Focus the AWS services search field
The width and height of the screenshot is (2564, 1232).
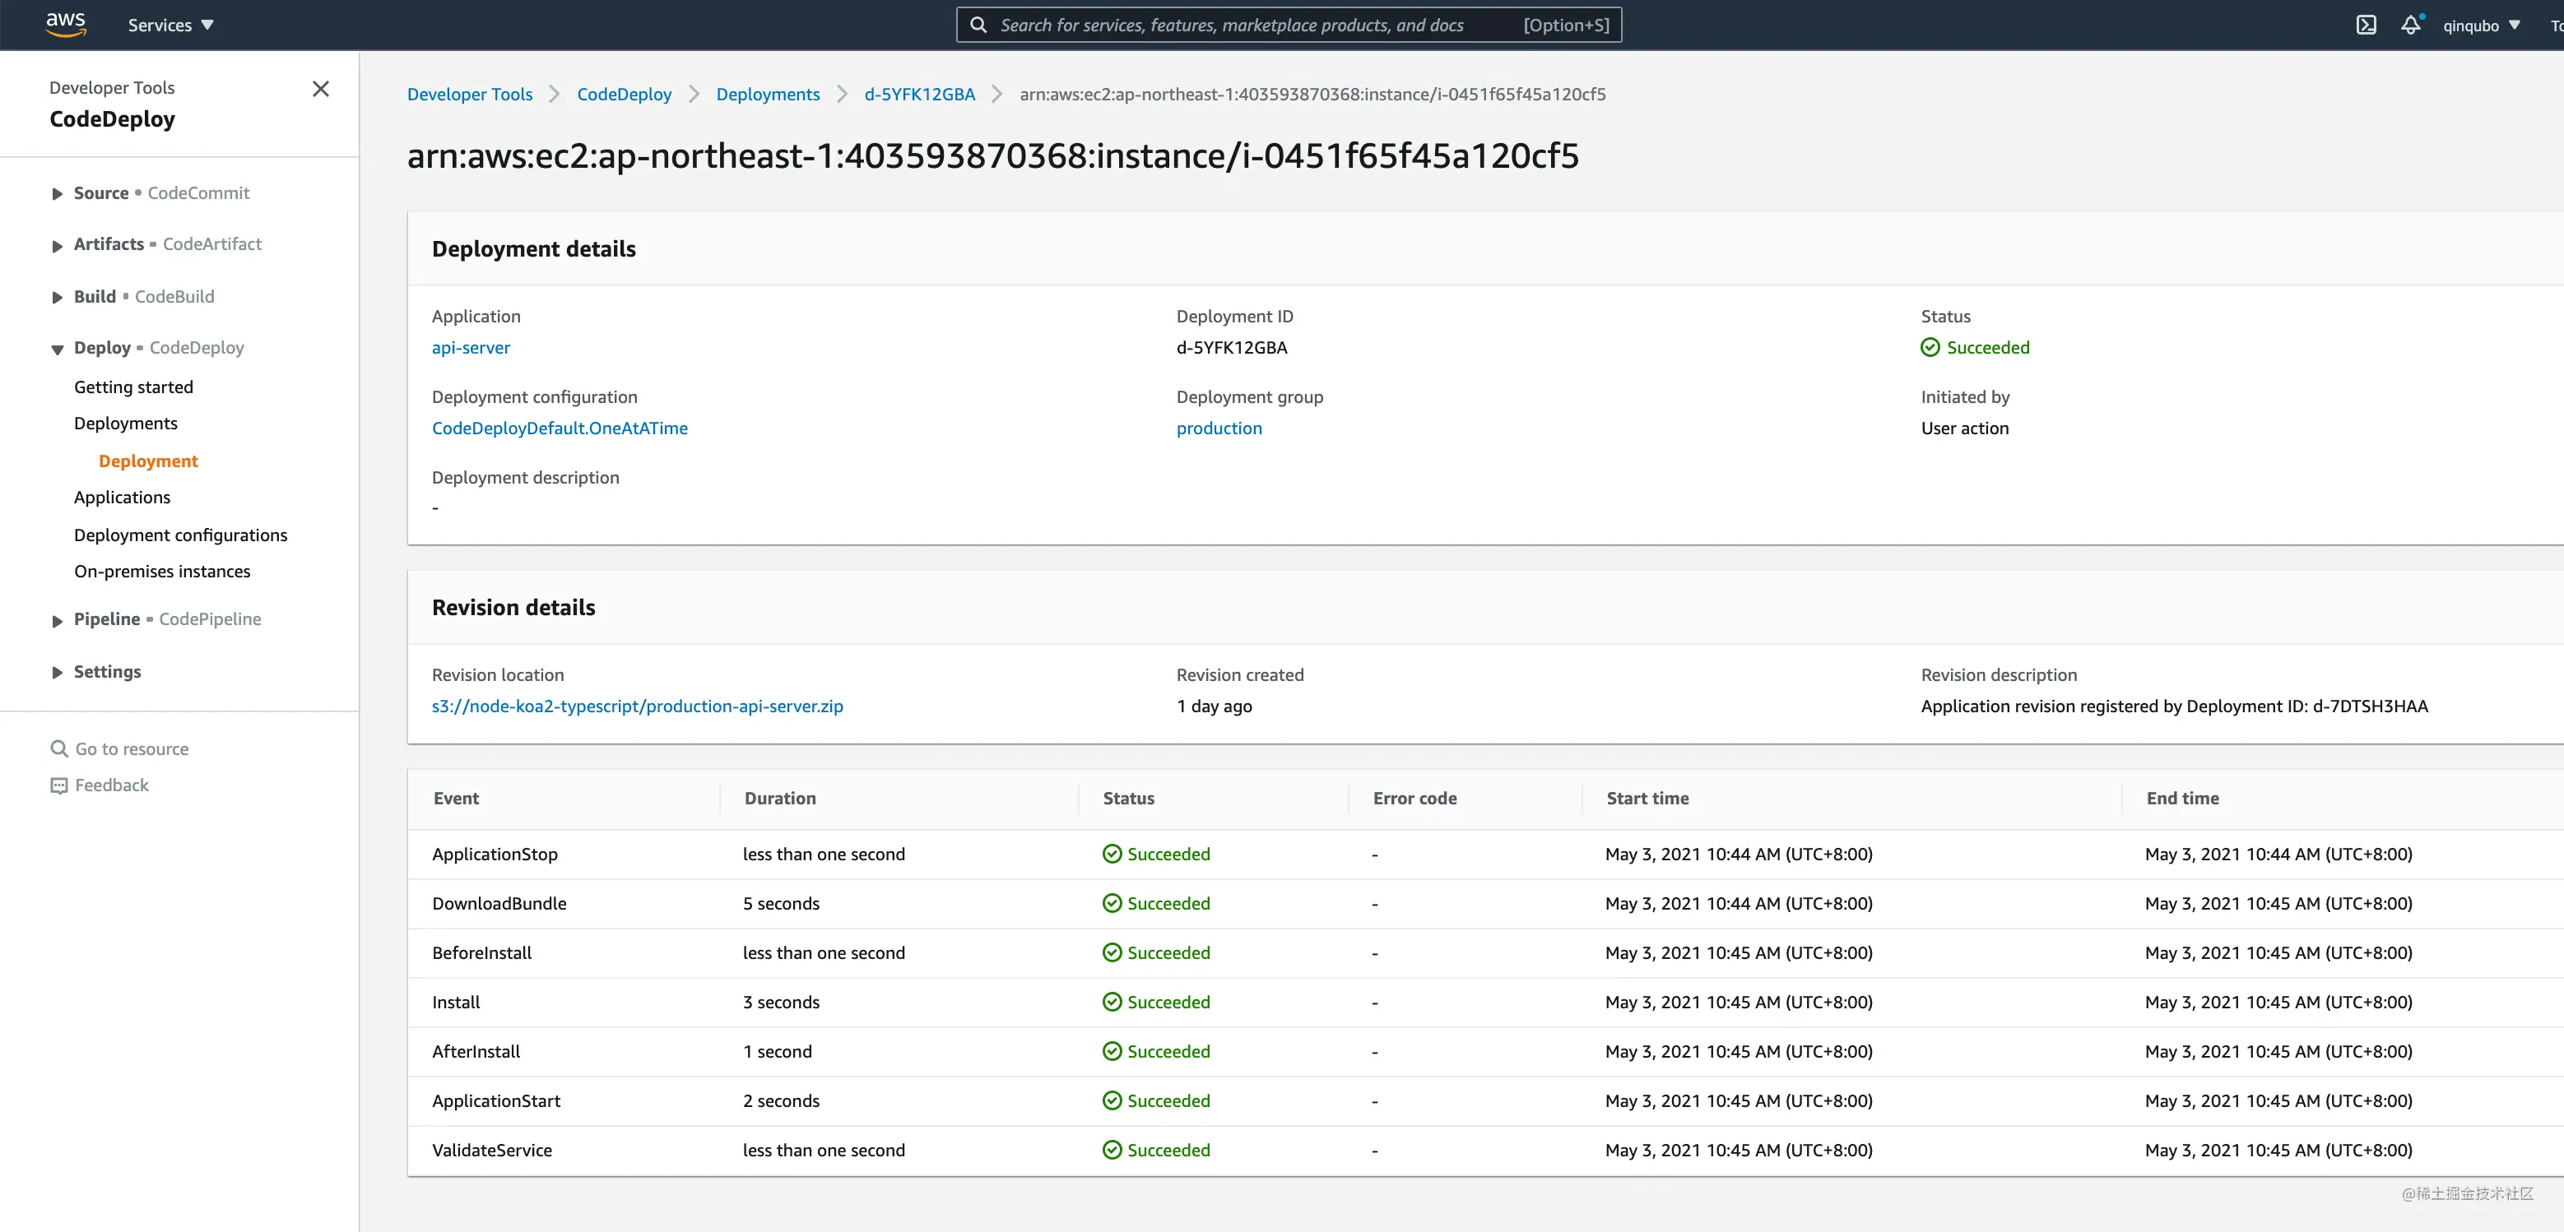1288,25
